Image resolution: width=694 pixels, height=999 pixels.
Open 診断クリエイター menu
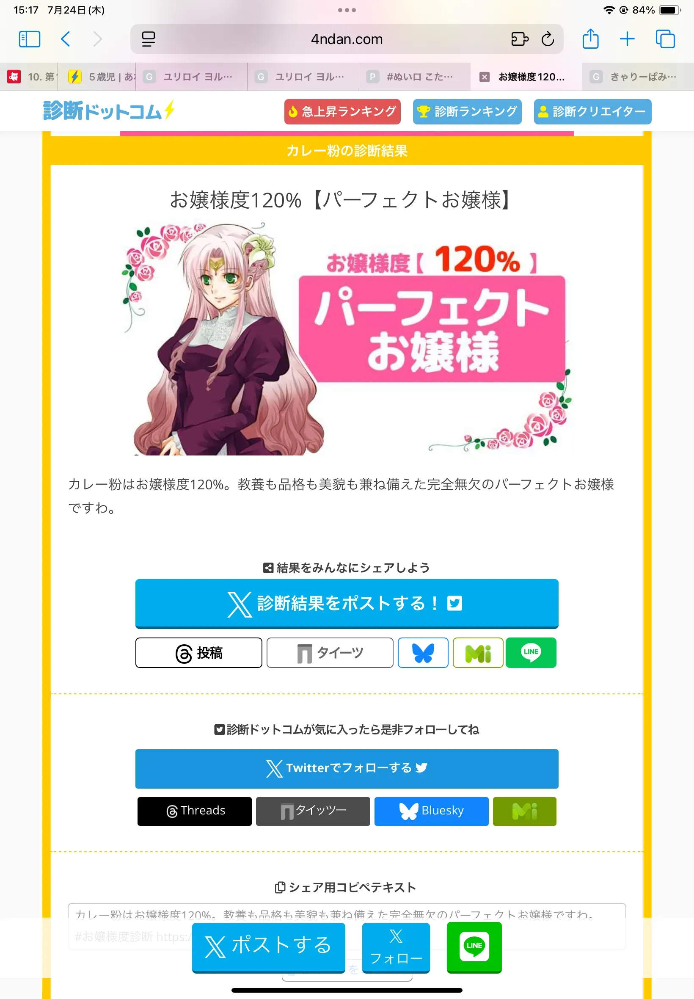(592, 112)
